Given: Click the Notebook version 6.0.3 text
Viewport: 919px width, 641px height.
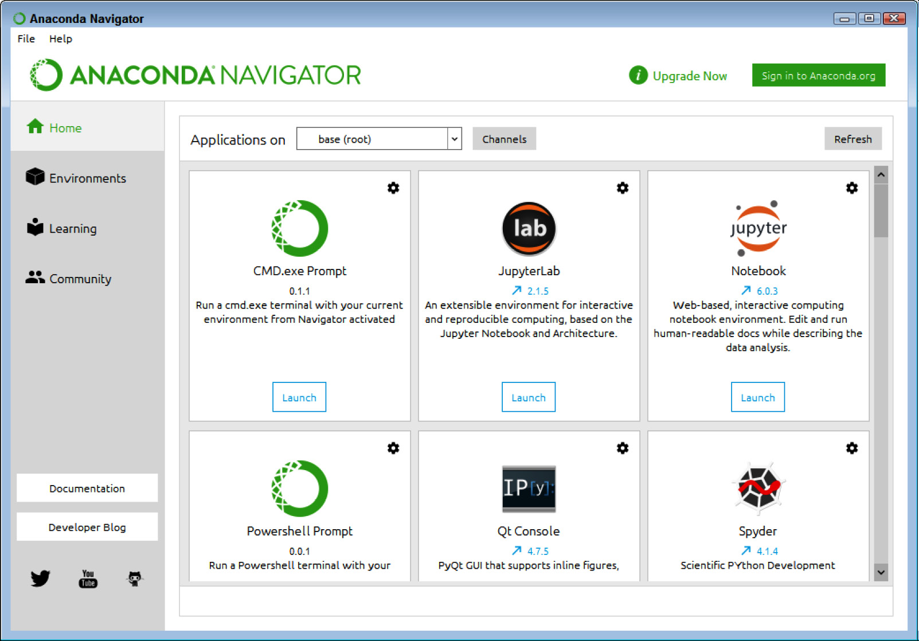Looking at the screenshot, I should [767, 291].
